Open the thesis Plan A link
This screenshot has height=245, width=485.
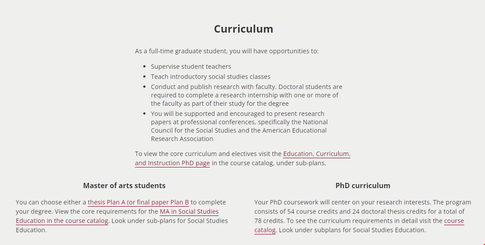coord(138,202)
